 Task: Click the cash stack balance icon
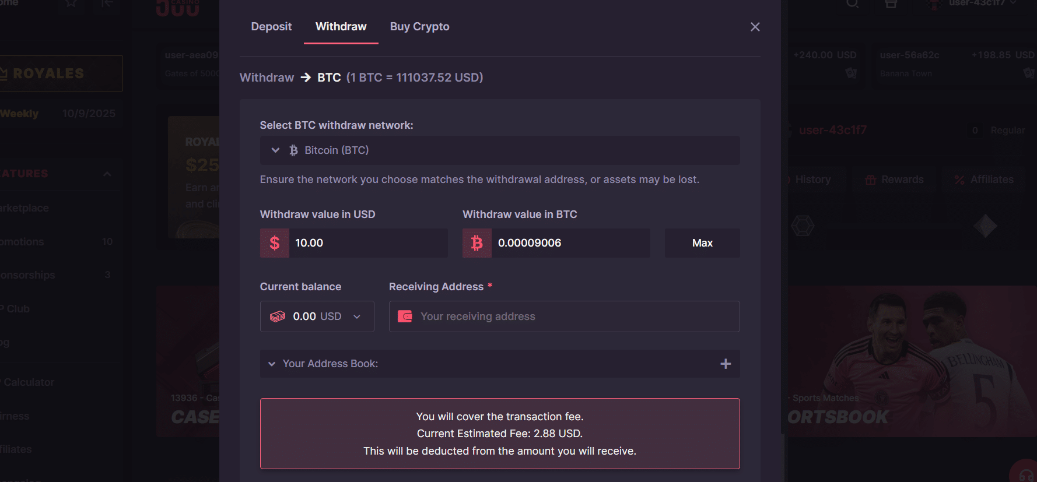pos(278,316)
